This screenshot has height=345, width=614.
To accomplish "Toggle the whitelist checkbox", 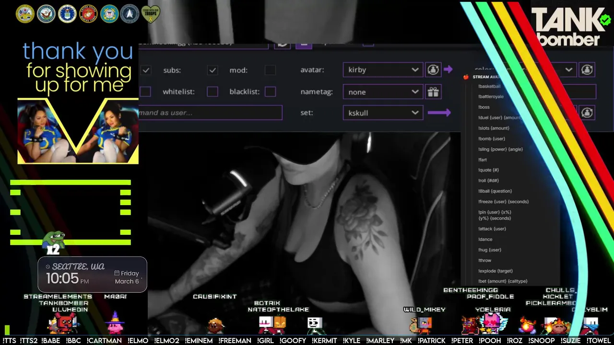I will pos(213,92).
